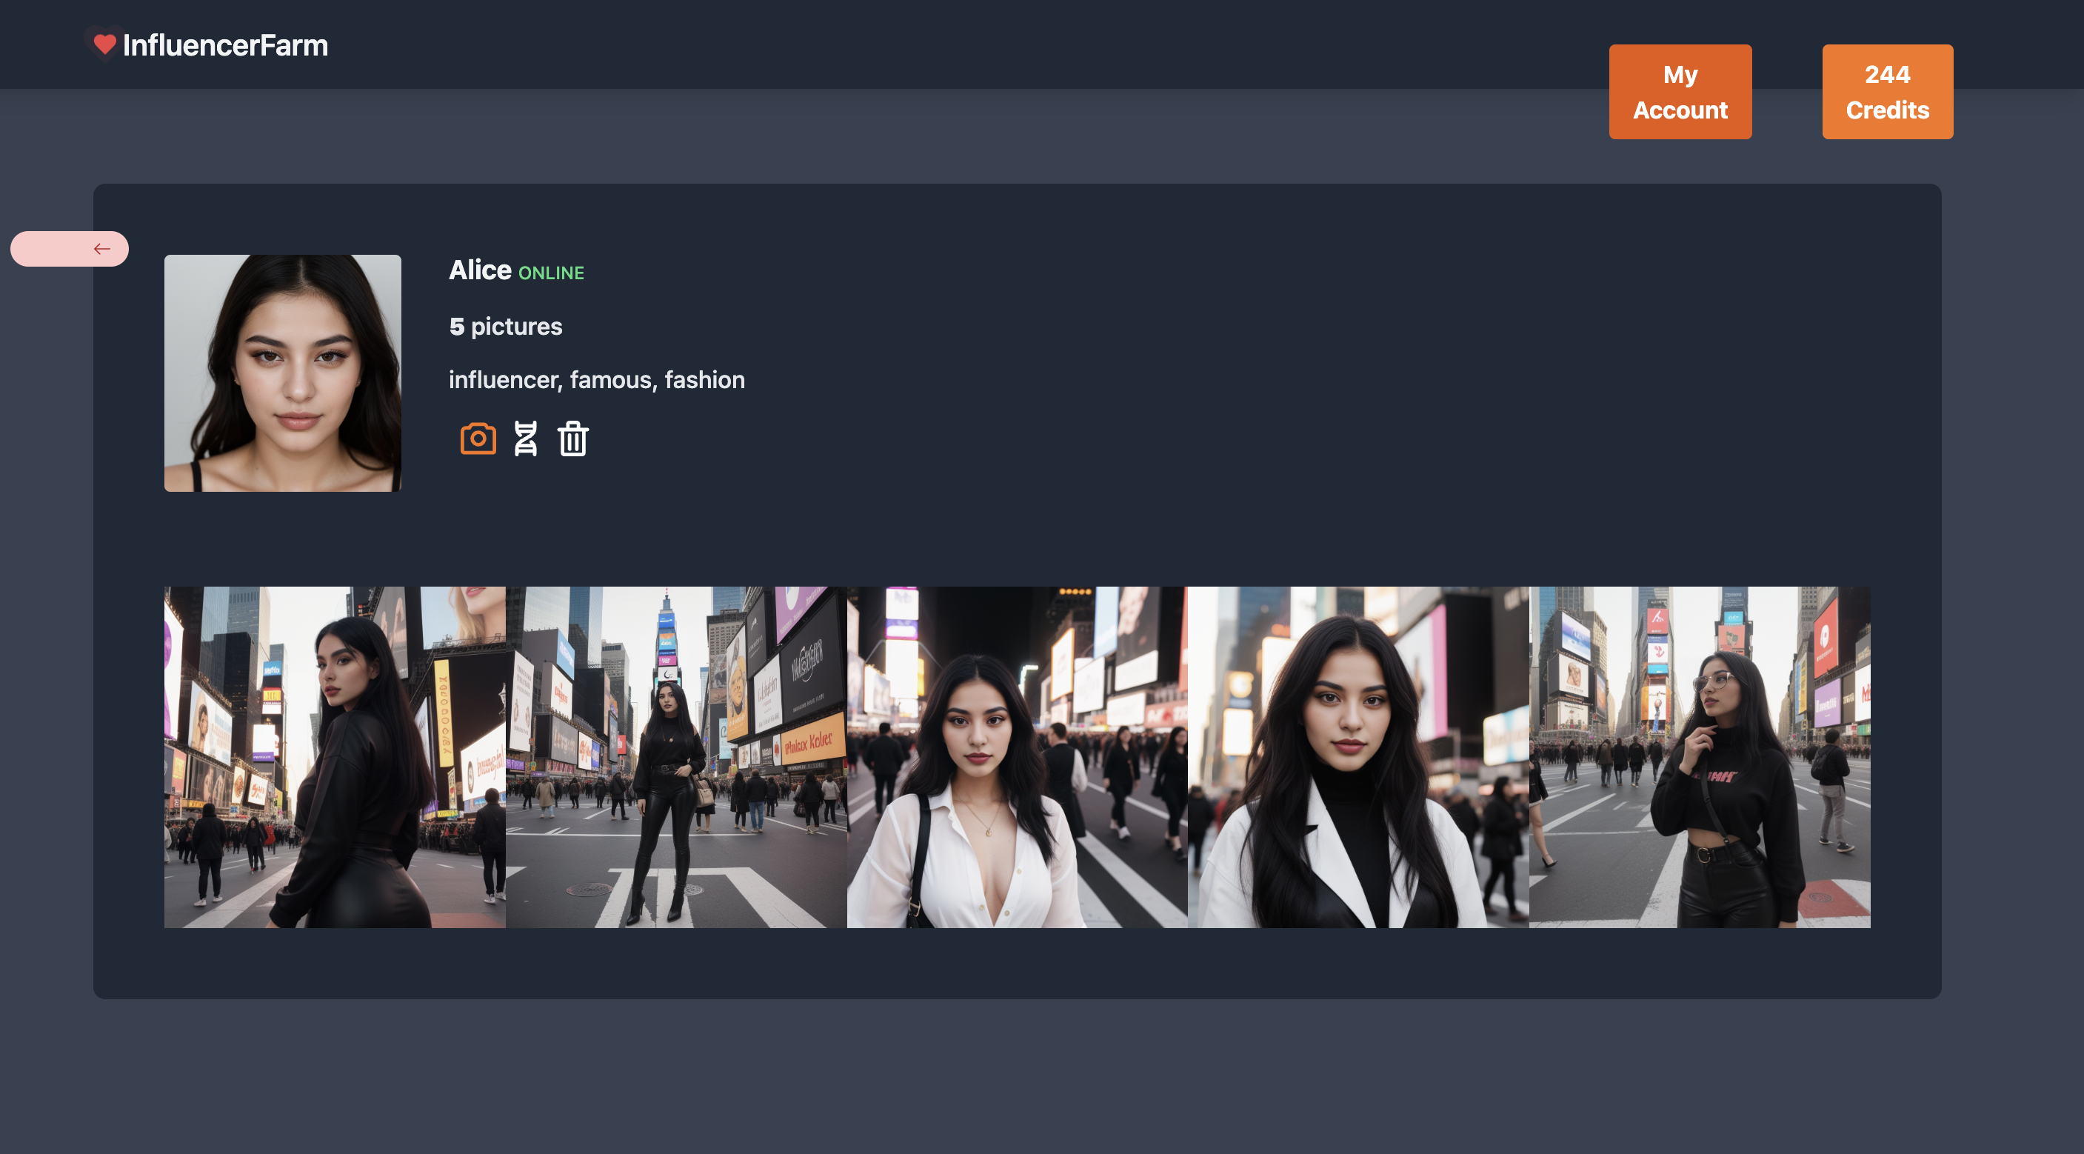Viewport: 2084px width, 1154px height.
Task: Click the trash icon to delete Alice
Action: pyautogui.click(x=572, y=438)
